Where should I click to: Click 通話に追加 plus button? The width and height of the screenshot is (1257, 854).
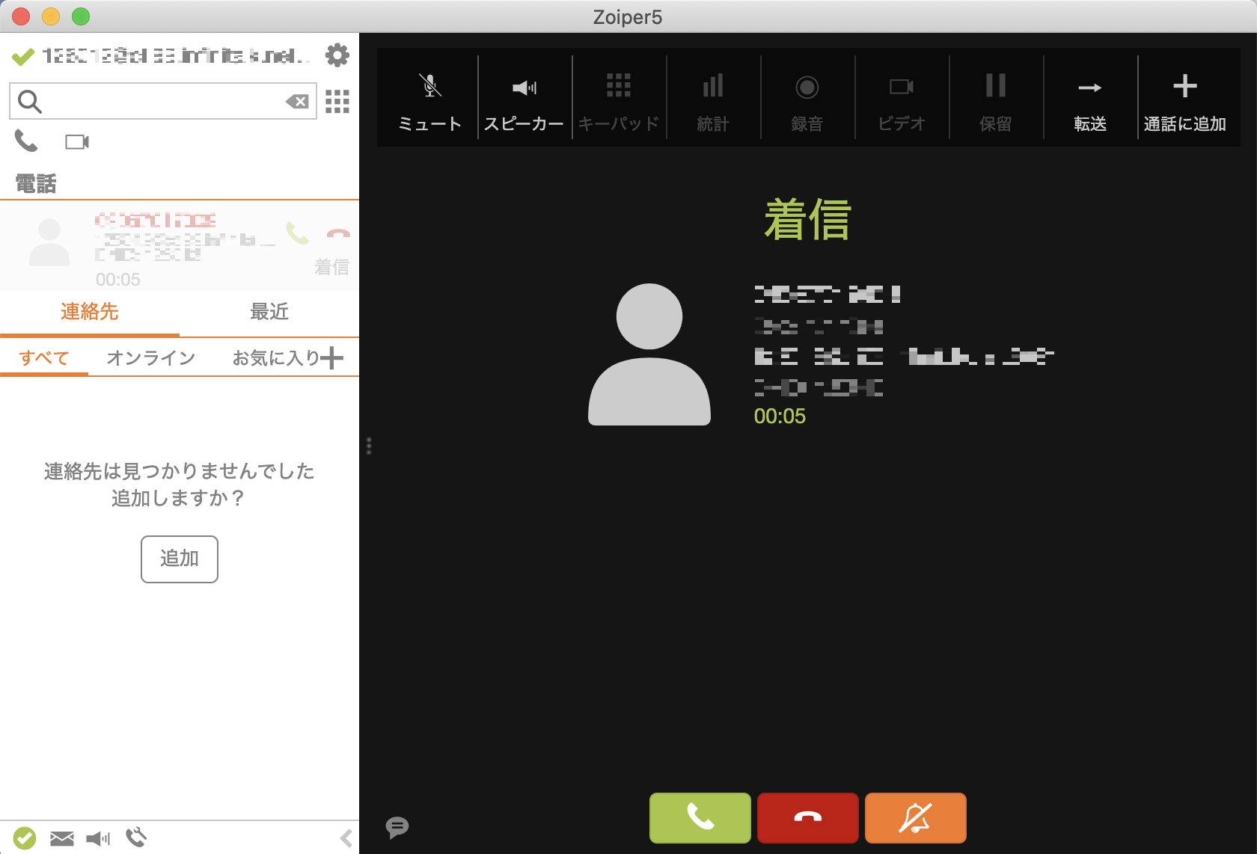(x=1184, y=98)
